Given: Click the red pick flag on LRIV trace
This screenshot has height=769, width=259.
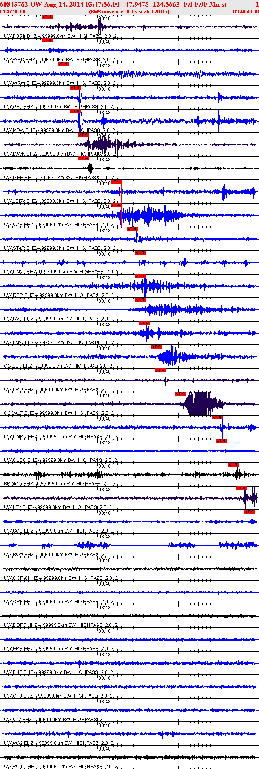Looking at the screenshot, I should click(161, 370).
